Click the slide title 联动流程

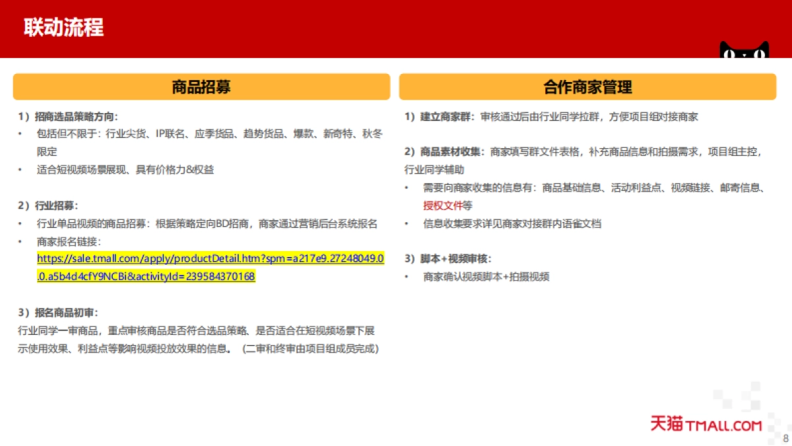[63, 28]
